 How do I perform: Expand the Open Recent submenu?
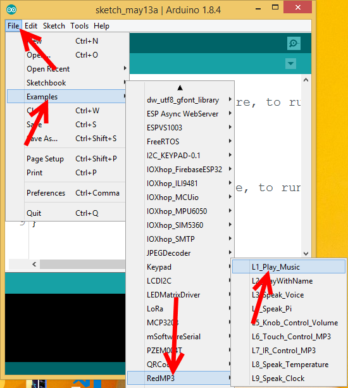(x=66, y=69)
